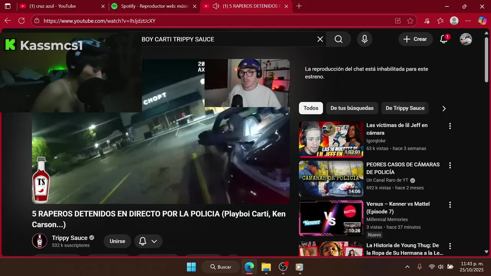The image size is (491, 276).
Task: Mute the playing tab via speaker icon
Action: (216, 6)
